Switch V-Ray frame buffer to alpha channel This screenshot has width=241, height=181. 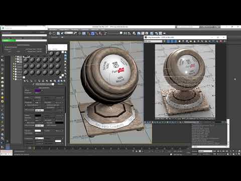(179, 41)
